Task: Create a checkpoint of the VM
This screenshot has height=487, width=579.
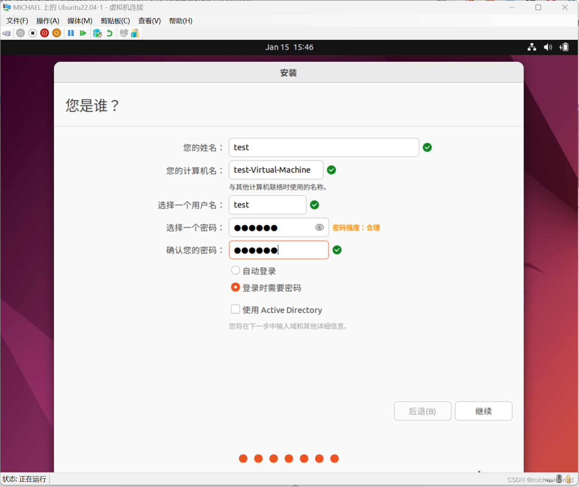Action: (x=97, y=33)
